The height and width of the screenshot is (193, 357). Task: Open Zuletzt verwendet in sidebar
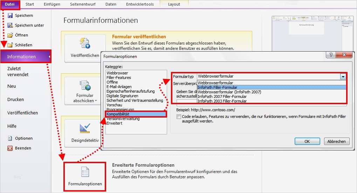click(18, 71)
